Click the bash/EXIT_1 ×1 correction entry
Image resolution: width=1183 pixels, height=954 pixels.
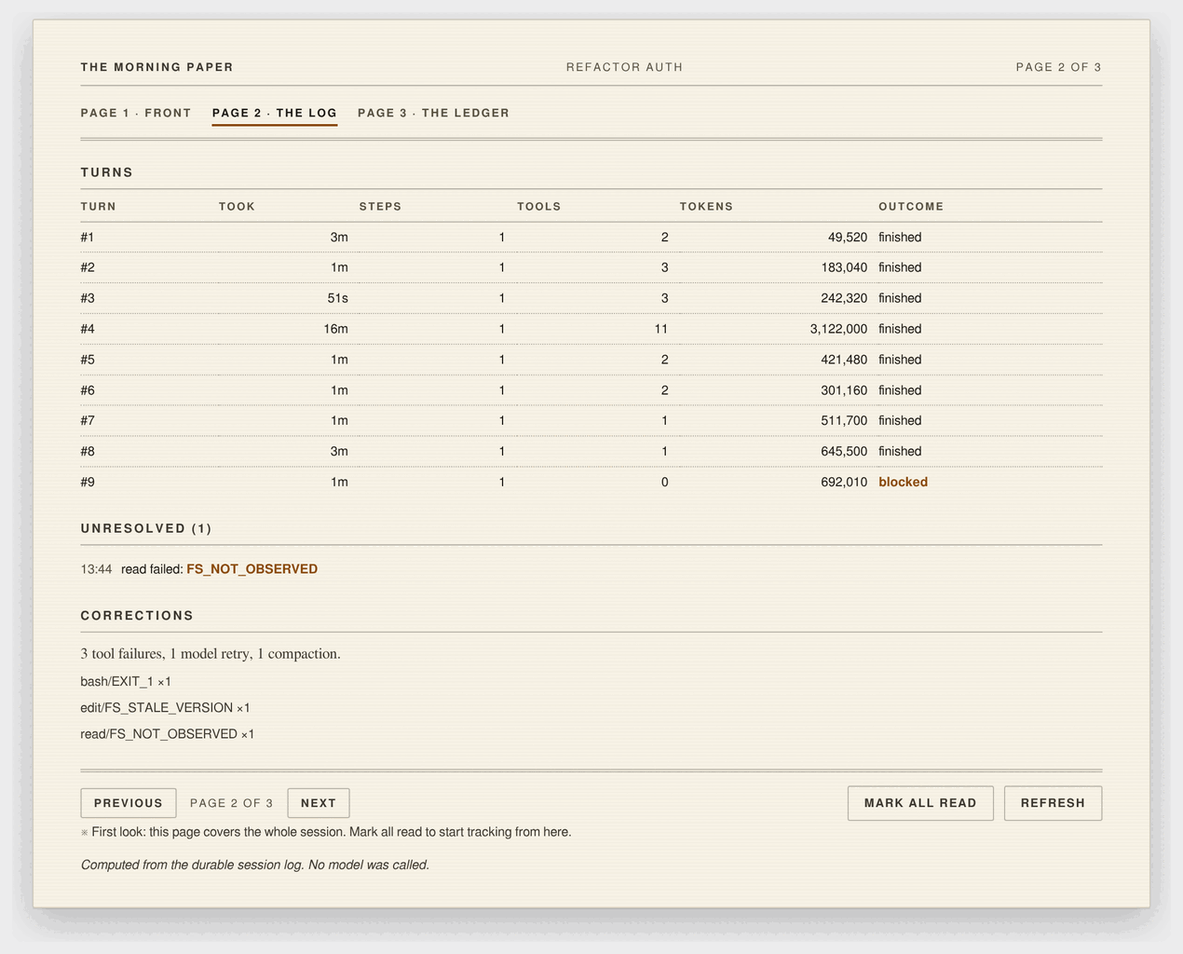tap(126, 682)
